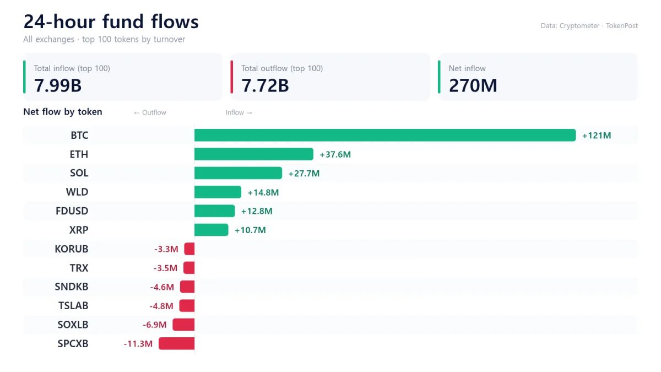Click the SOL token label
The width and height of the screenshot is (661, 372).
[79, 173]
